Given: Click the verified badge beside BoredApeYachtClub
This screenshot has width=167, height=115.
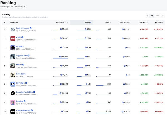Looking at the screenshot, I should 34,92.
